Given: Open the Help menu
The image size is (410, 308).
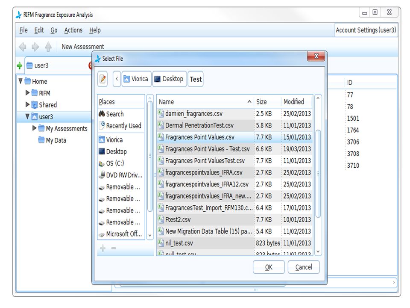Looking at the screenshot, I should tap(95, 30).
